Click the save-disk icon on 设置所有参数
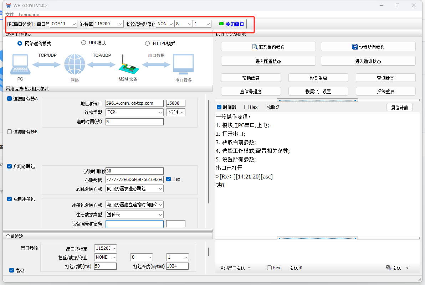425x285 pixels. pyautogui.click(x=354, y=47)
